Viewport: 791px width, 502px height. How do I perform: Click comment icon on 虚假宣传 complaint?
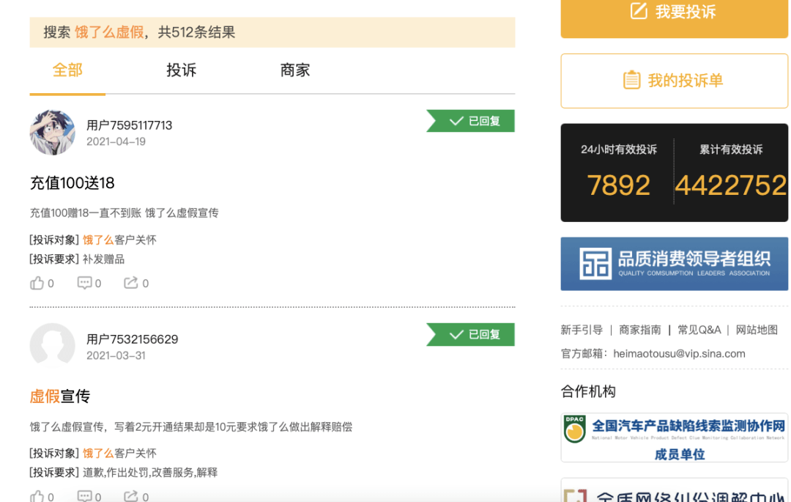(x=84, y=496)
